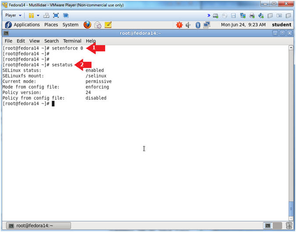Click the terminal scrollbar up arrow
Screen dimensions: 296x232
click(x=291, y=47)
